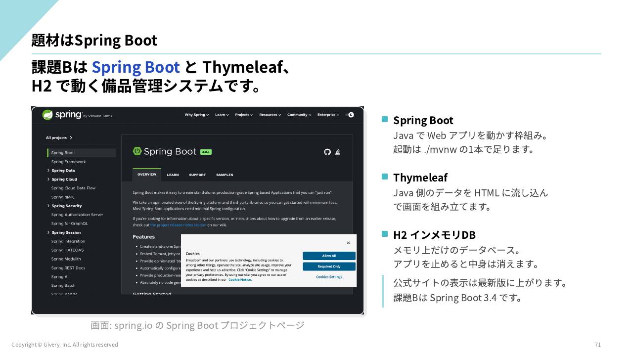Open the Stack Overflow icon
The width and height of the screenshot is (633, 356).
[x=337, y=152]
